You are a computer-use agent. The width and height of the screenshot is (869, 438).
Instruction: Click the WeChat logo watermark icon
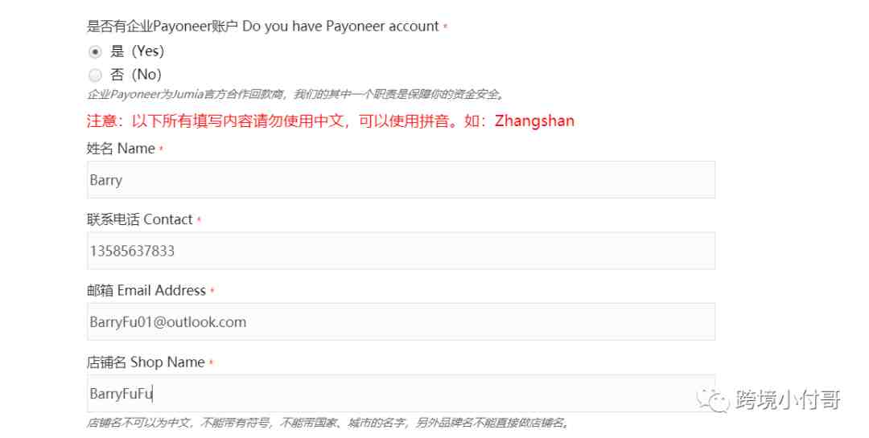(x=713, y=399)
